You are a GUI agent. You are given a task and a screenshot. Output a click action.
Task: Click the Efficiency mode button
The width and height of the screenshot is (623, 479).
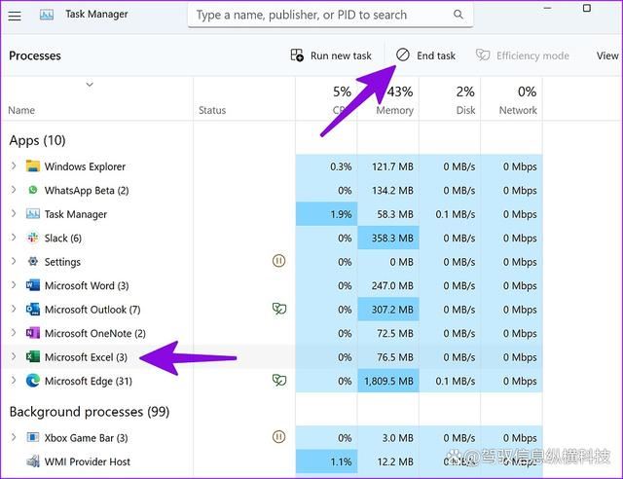pyautogui.click(x=523, y=55)
